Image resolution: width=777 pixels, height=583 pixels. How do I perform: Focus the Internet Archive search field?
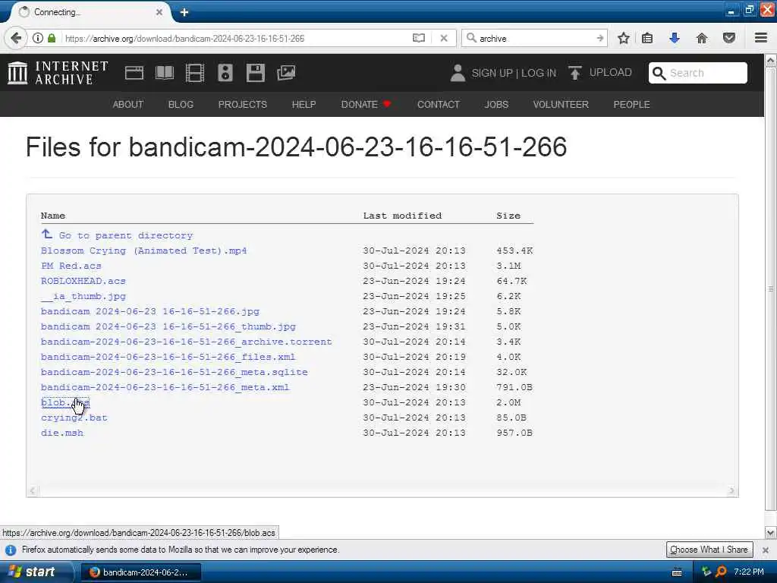click(x=698, y=73)
